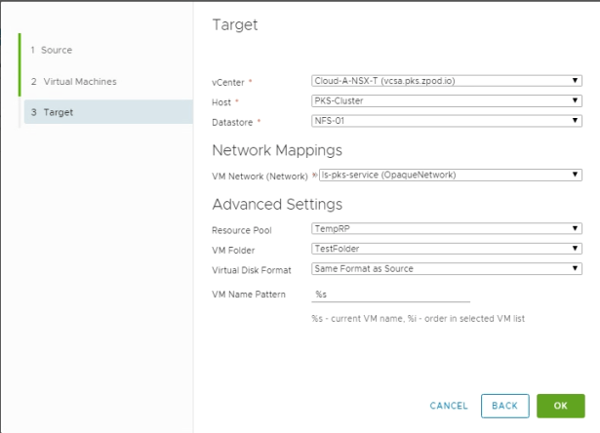Click the arrow icon on the Virtual Disk Format field
Viewport: 600px width, 433px height.
point(576,268)
